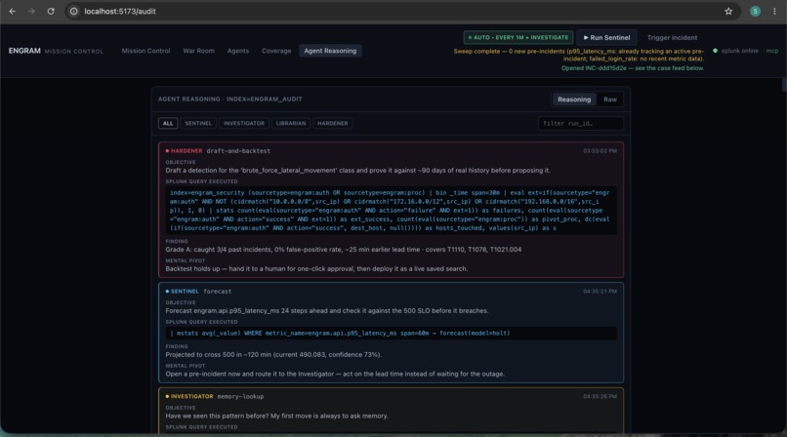Click the Hardener Splunk query code block

tap(391, 211)
